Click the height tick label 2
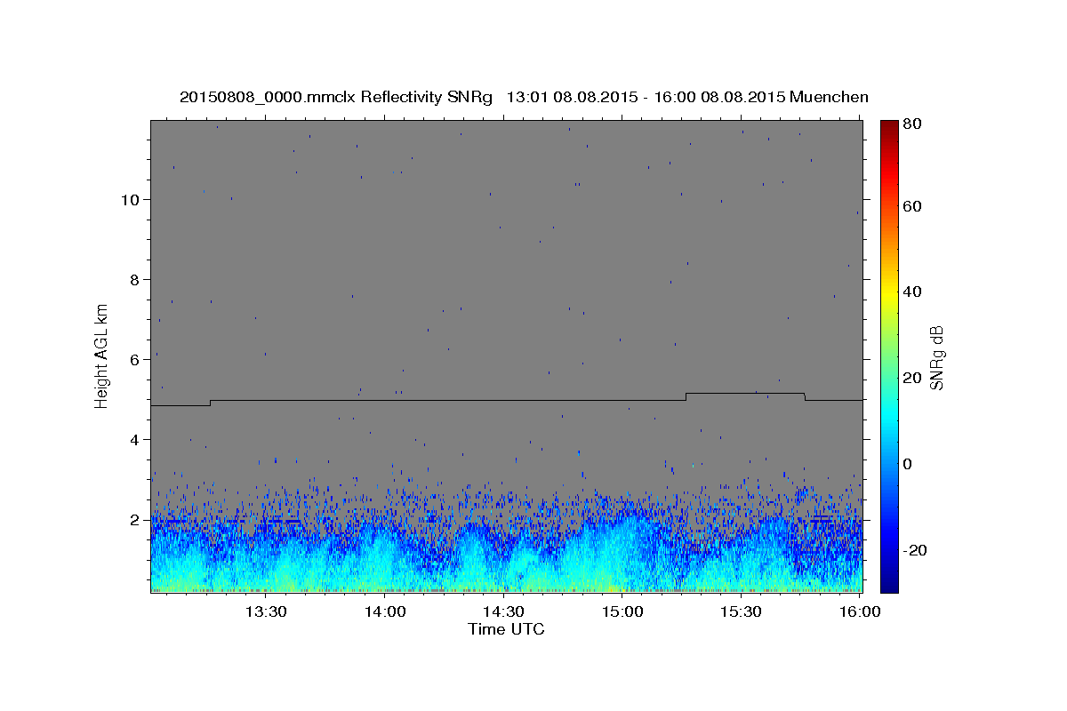Screen dimensions: 1067x711 tap(136, 520)
